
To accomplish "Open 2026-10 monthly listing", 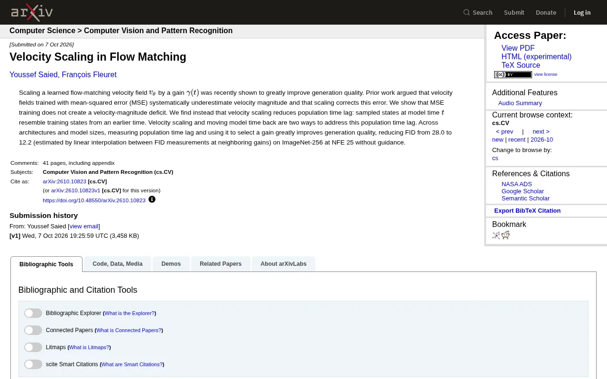I will (542, 140).
